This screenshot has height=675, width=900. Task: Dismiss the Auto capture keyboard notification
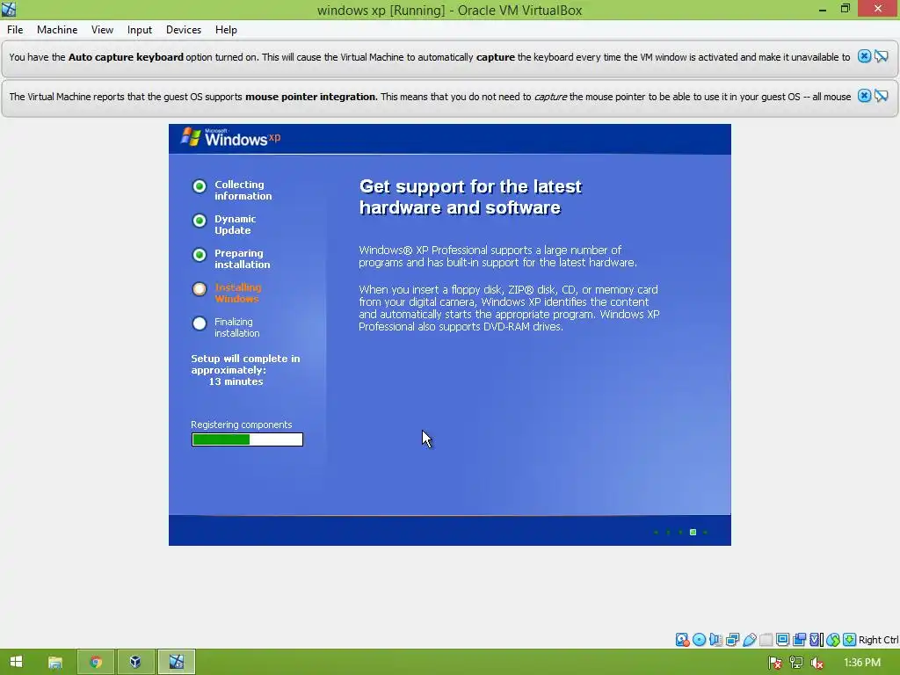click(864, 56)
